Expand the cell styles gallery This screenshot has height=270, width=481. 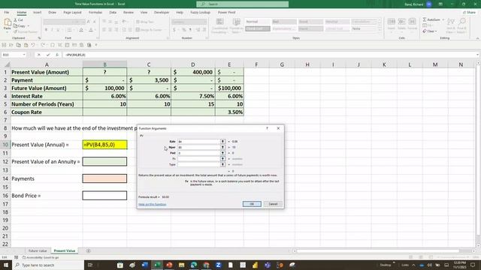(380, 30)
